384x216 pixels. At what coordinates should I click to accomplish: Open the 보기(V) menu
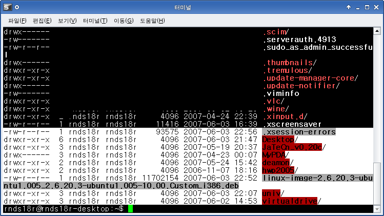(x=67, y=21)
